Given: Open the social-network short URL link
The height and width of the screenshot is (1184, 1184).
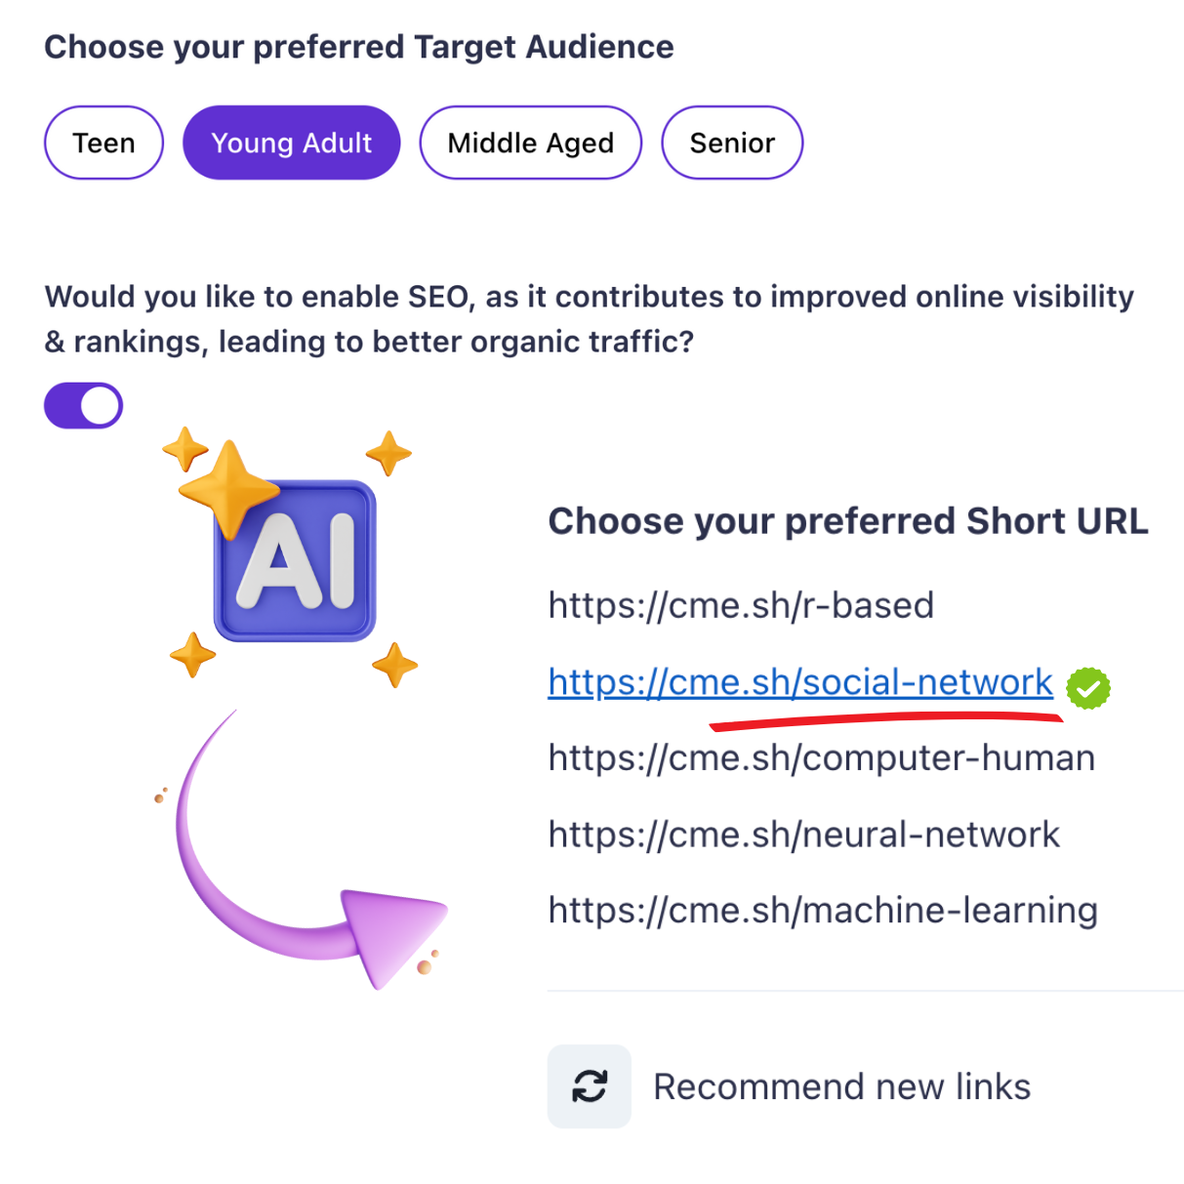Looking at the screenshot, I should (800, 681).
